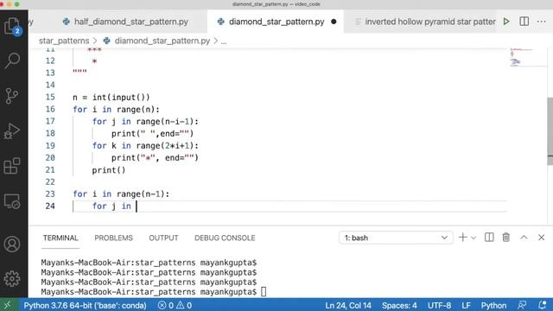This screenshot has height=311, width=553.
Task: Open the Search view in activity bar
Action: click(12, 60)
